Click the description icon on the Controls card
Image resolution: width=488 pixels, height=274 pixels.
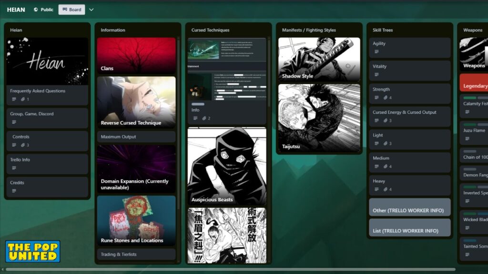14,145
